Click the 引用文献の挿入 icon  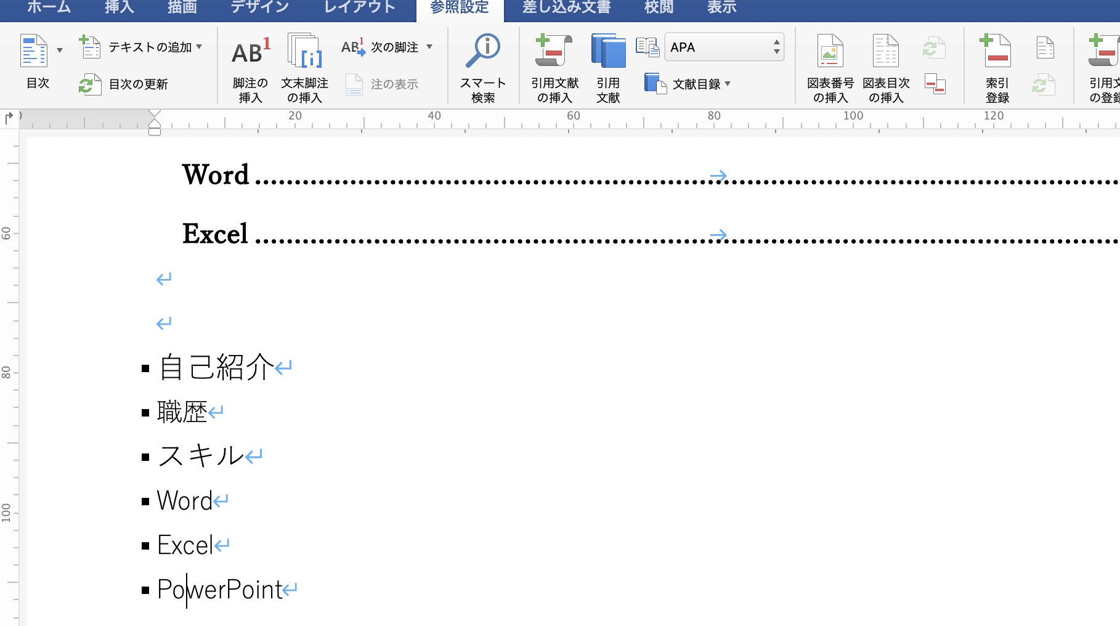(554, 51)
